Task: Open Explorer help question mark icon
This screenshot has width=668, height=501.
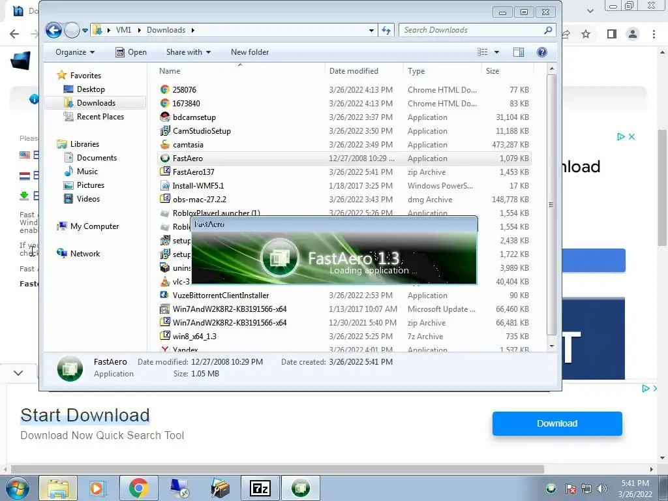Action: click(542, 52)
